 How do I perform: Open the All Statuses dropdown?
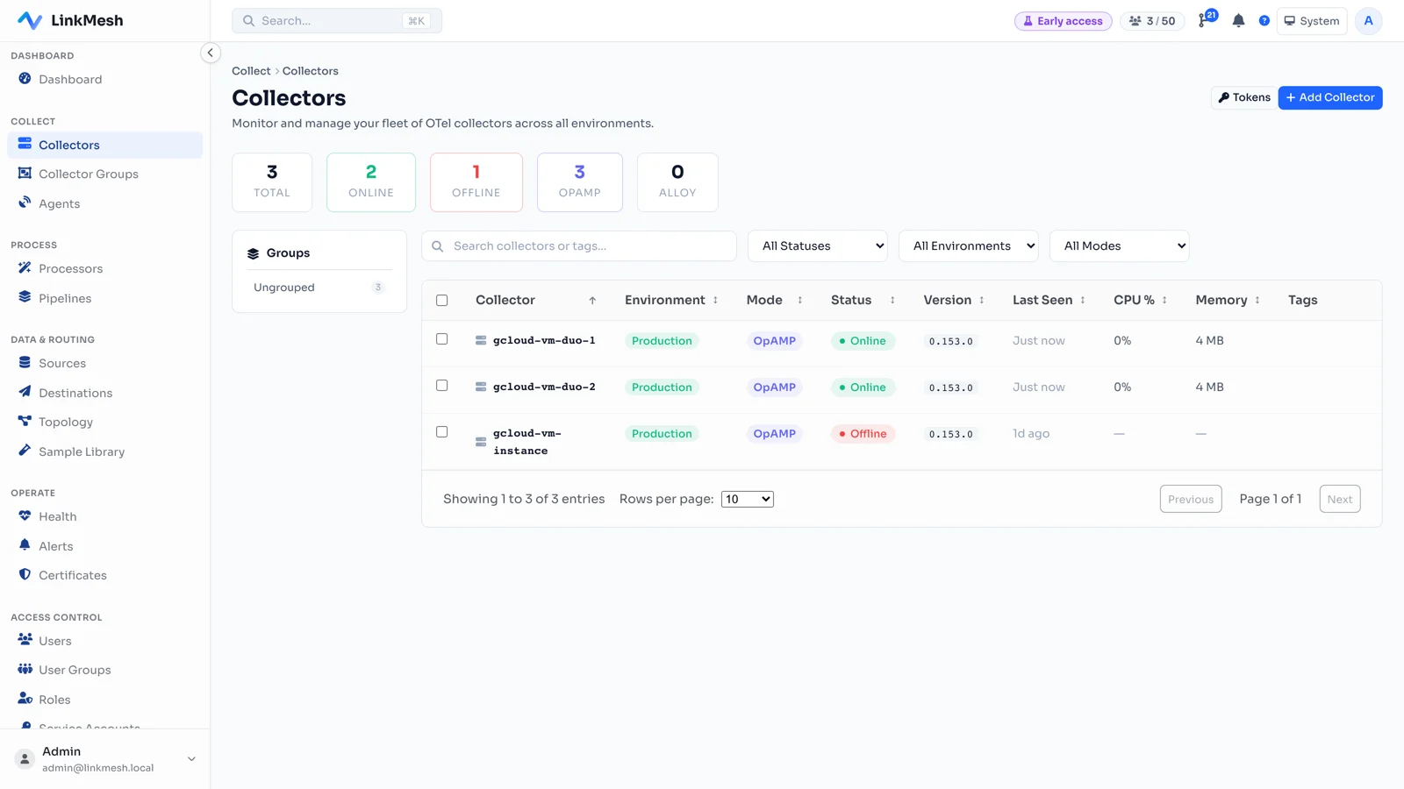click(818, 245)
